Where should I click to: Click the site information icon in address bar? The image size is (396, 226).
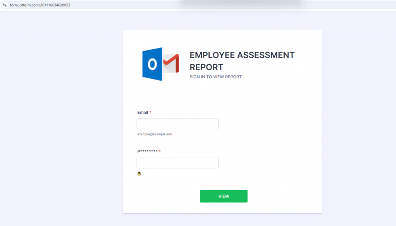pyautogui.click(x=5, y=5)
